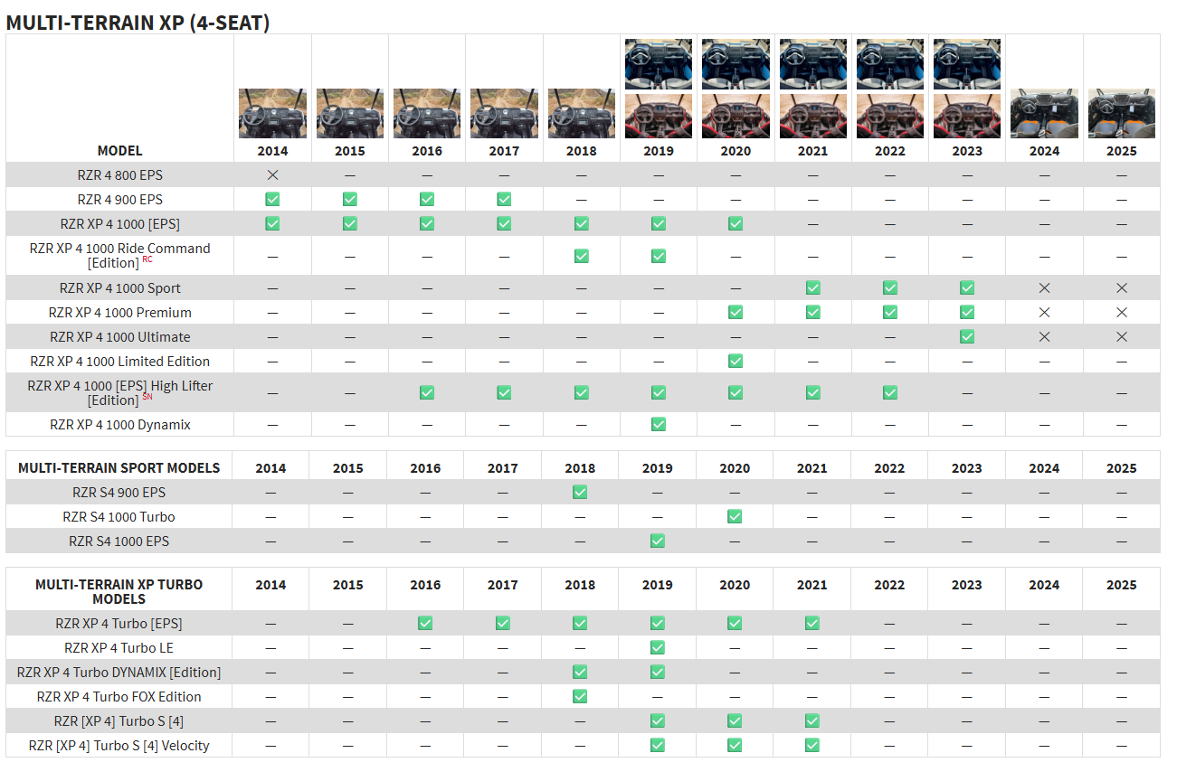
Task: Open the 2014 dashboard thumbnail image
Action: tap(272, 113)
